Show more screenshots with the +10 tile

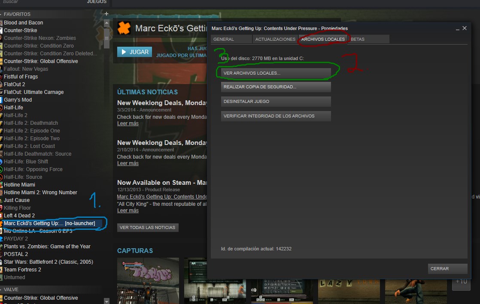pyautogui.click(x=462, y=284)
